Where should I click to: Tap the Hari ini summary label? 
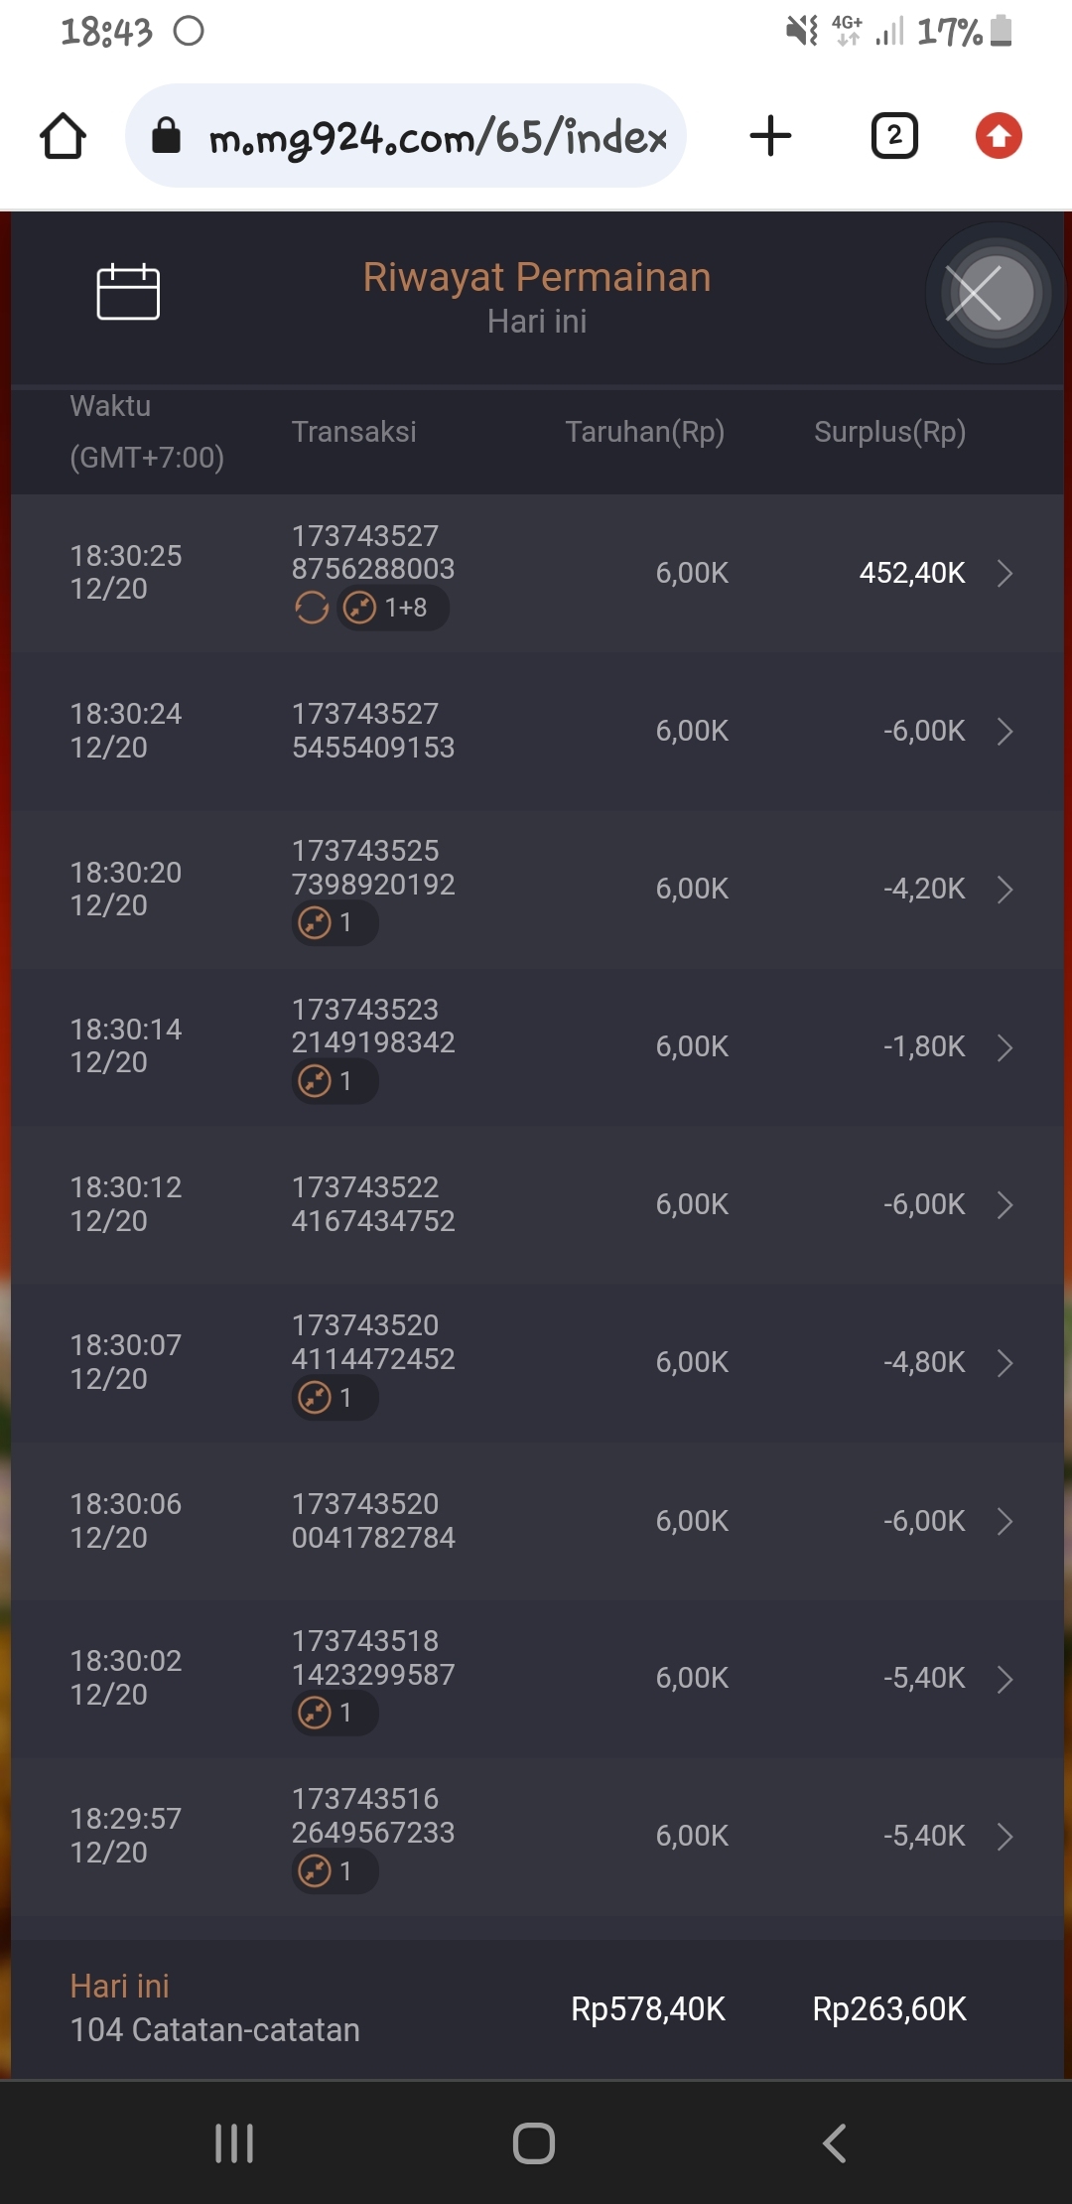pyautogui.click(x=120, y=1986)
